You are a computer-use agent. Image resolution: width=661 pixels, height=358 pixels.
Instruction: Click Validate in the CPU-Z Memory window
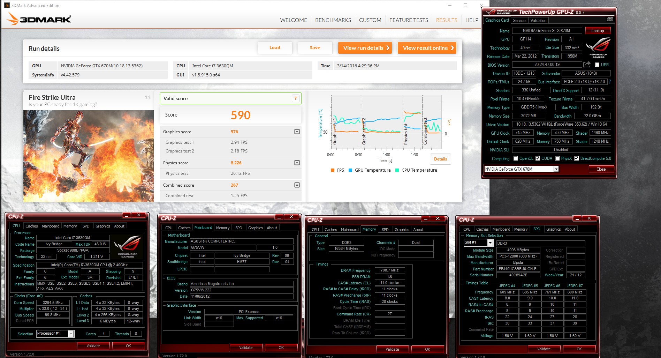(x=392, y=349)
